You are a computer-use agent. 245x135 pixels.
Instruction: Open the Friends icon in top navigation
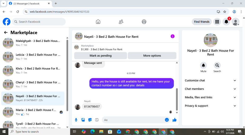click(121, 22)
